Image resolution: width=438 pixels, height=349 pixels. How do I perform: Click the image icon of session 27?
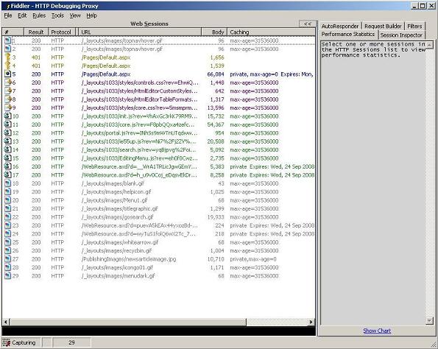click(8, 259)
